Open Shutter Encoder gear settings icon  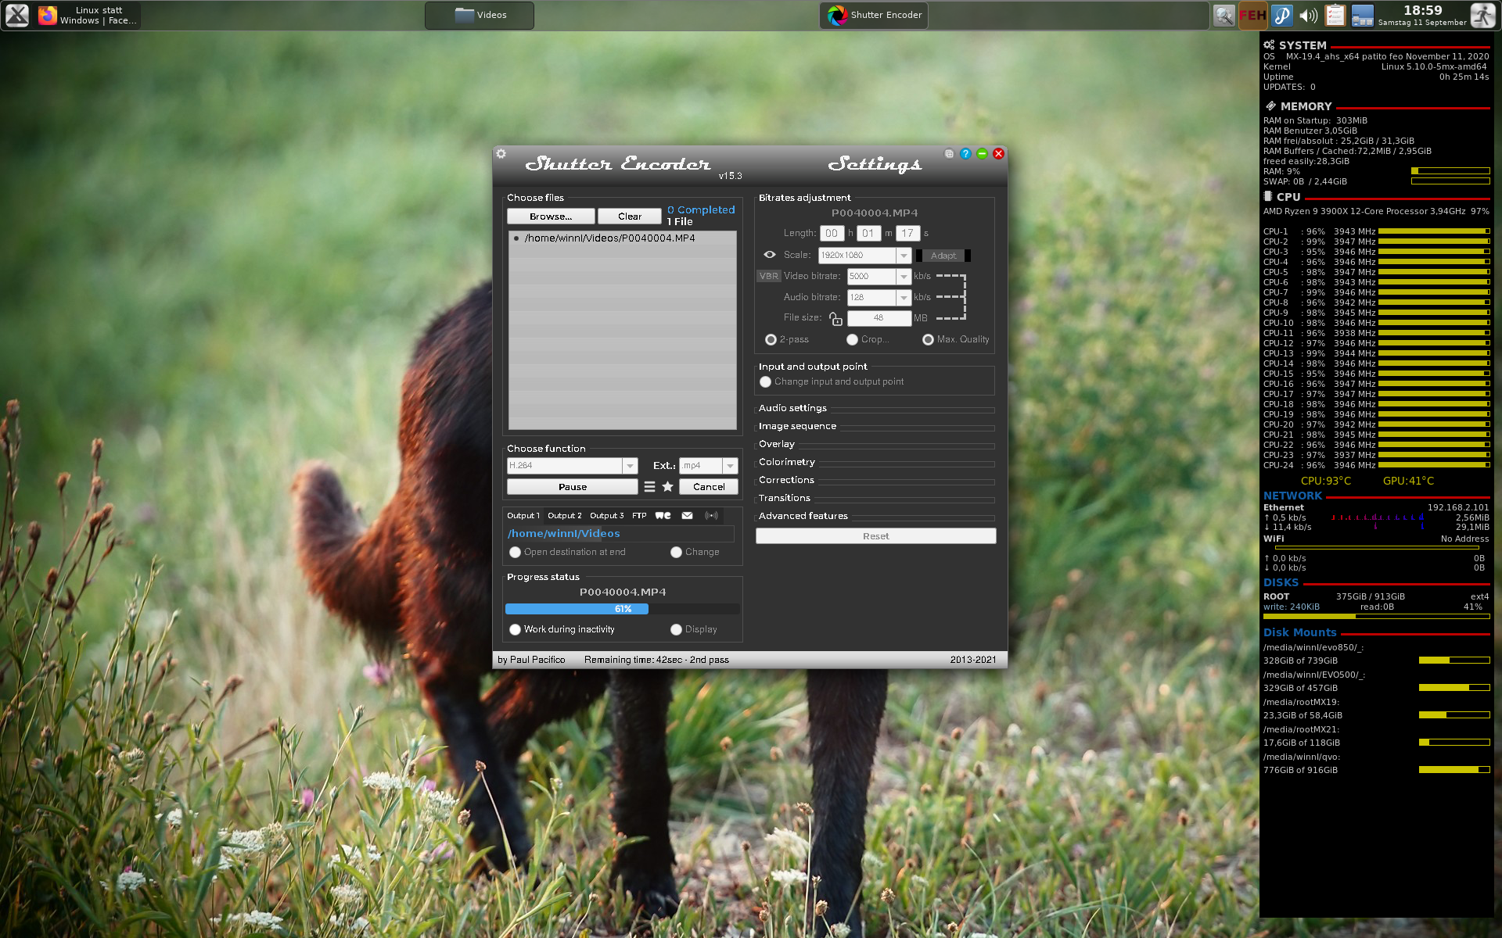click(x=501, y=154)
